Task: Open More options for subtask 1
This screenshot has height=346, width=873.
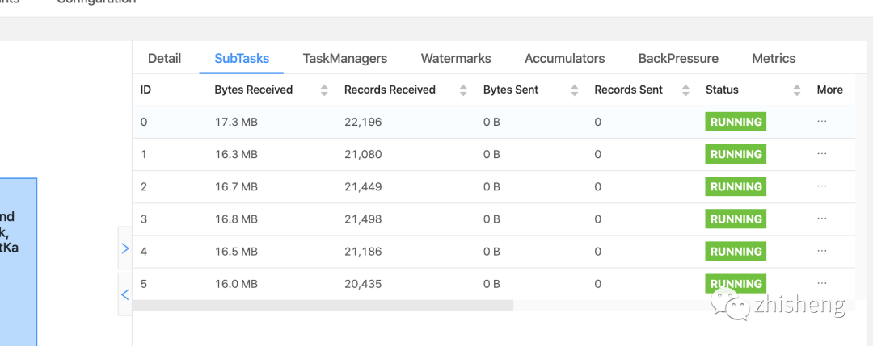Action: click(822, 154)
